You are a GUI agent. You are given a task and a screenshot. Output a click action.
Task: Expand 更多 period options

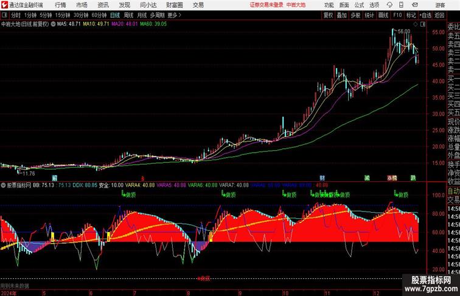[x=174, y=15]
